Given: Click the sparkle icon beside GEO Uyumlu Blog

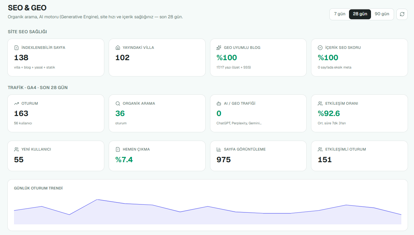Looking at the screenshot, I should [219, 48].
